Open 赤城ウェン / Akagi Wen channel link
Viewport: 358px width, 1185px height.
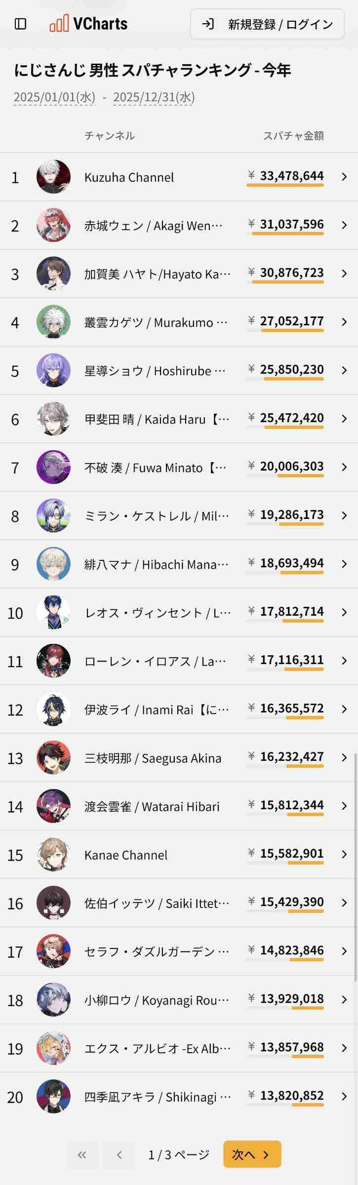tap(153, 226)
